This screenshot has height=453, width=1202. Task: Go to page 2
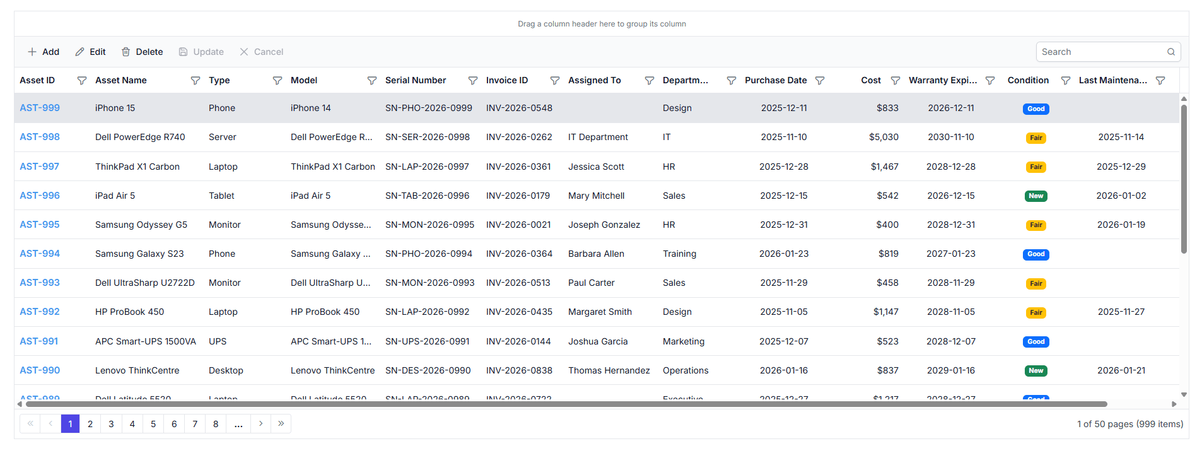(90, 424)
